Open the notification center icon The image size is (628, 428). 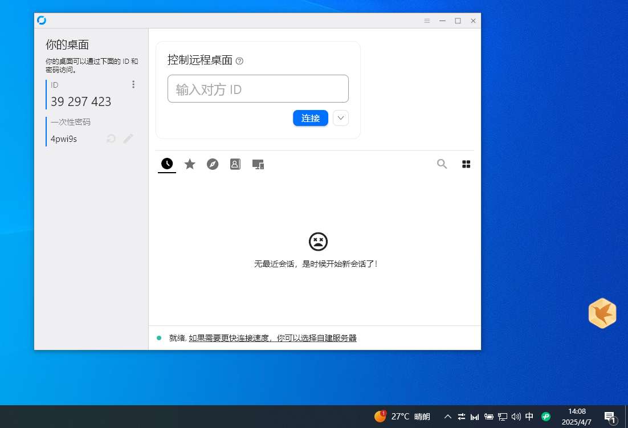(x=610, y=418)
